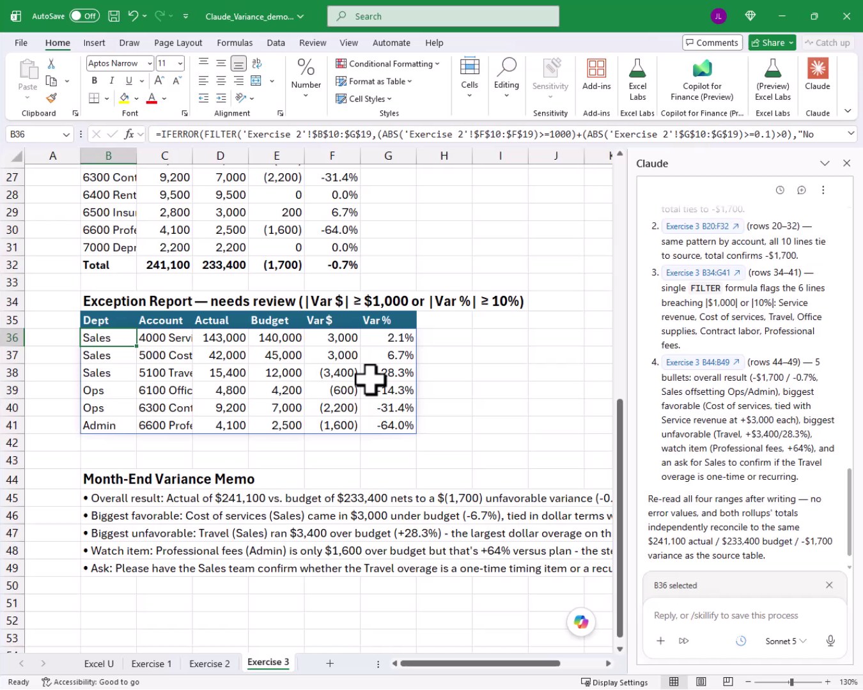This screenshot has width=863, height=690.
Task: Open the File menu
Action: click(x=21, y=43)
